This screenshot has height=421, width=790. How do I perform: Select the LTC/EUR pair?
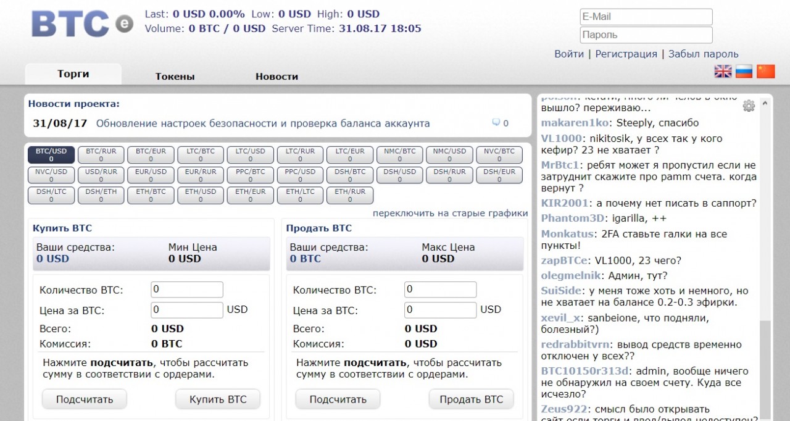[x=350, y=155]
